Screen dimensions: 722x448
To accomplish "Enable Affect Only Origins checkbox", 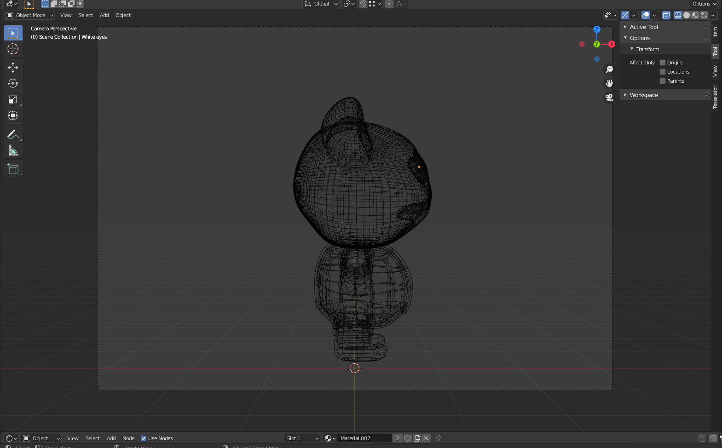I will (663, 63).
